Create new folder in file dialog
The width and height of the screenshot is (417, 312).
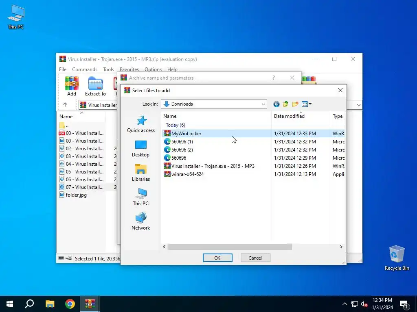point(295,104)
